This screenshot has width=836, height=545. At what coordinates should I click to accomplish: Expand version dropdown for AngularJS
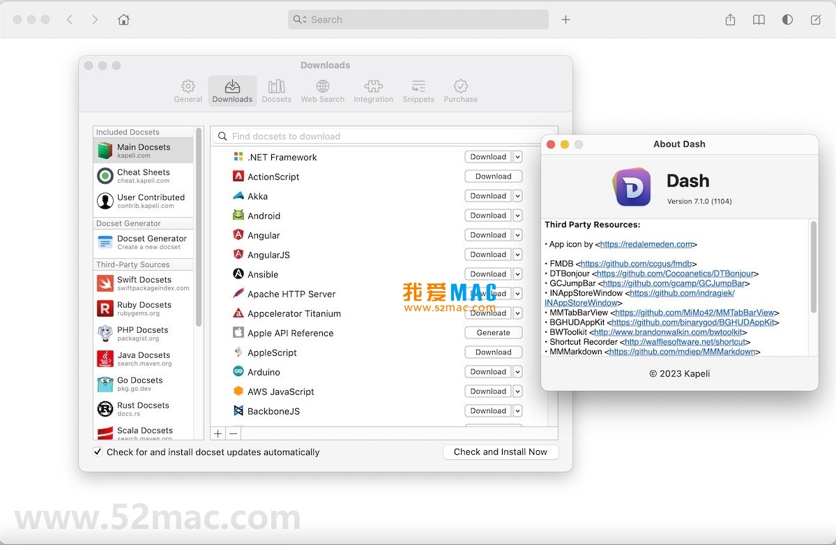[517, 255]
